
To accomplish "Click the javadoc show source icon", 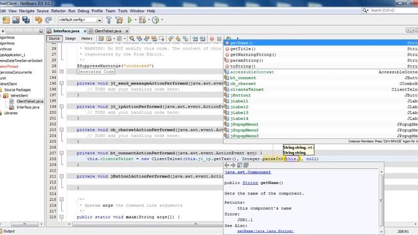I will click(x=246, y=165).
